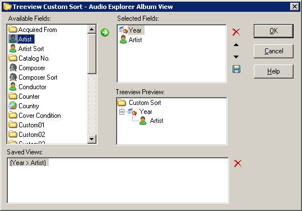Select Cover Condition field

(40, 116)
